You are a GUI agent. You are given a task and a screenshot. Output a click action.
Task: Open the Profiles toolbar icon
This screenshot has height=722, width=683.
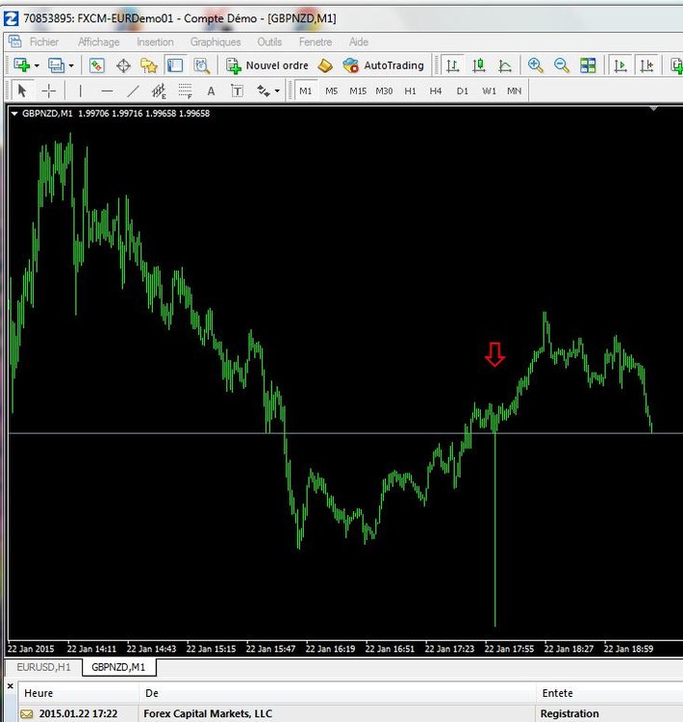pos(56,65)
